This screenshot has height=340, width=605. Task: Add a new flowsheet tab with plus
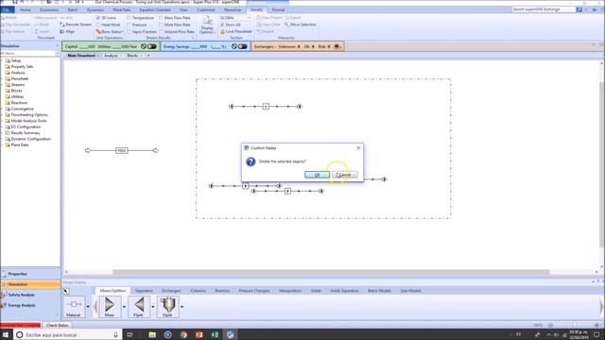click(148, 56)
